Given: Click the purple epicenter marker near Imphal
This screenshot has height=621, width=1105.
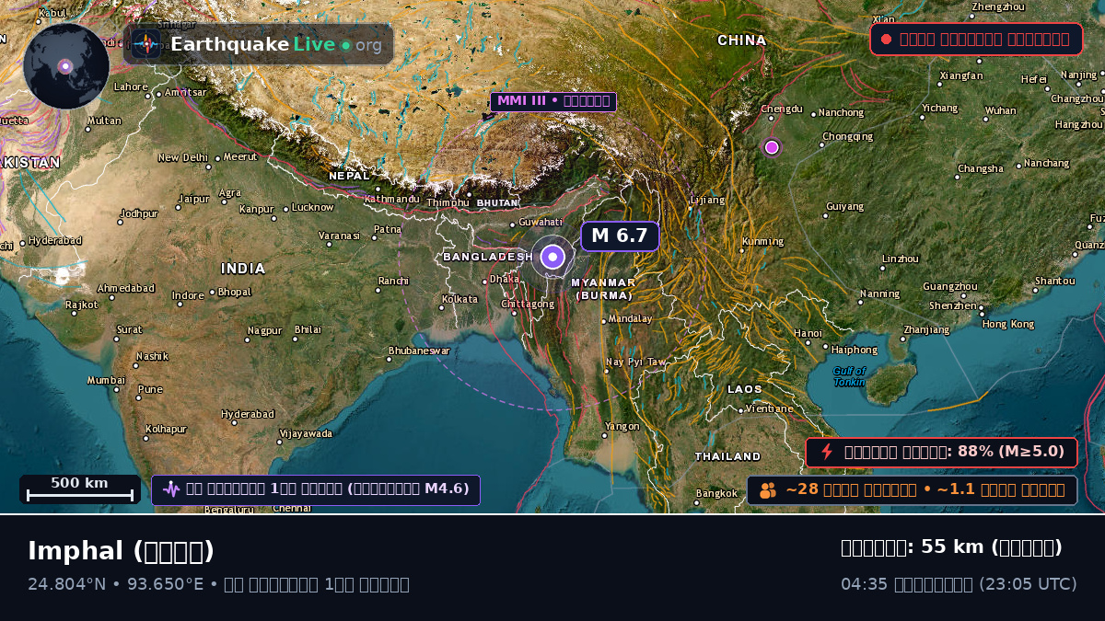Looking at the screenshot, I should click(x=552, y=257).
